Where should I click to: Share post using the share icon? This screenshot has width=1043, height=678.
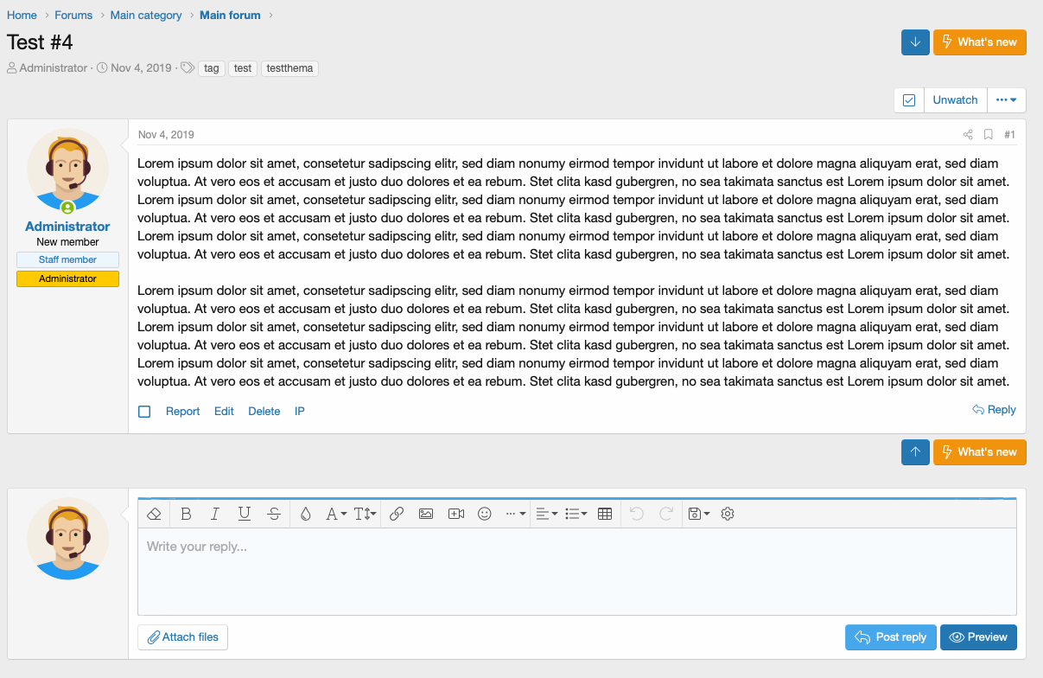click(x=968, y=135)
